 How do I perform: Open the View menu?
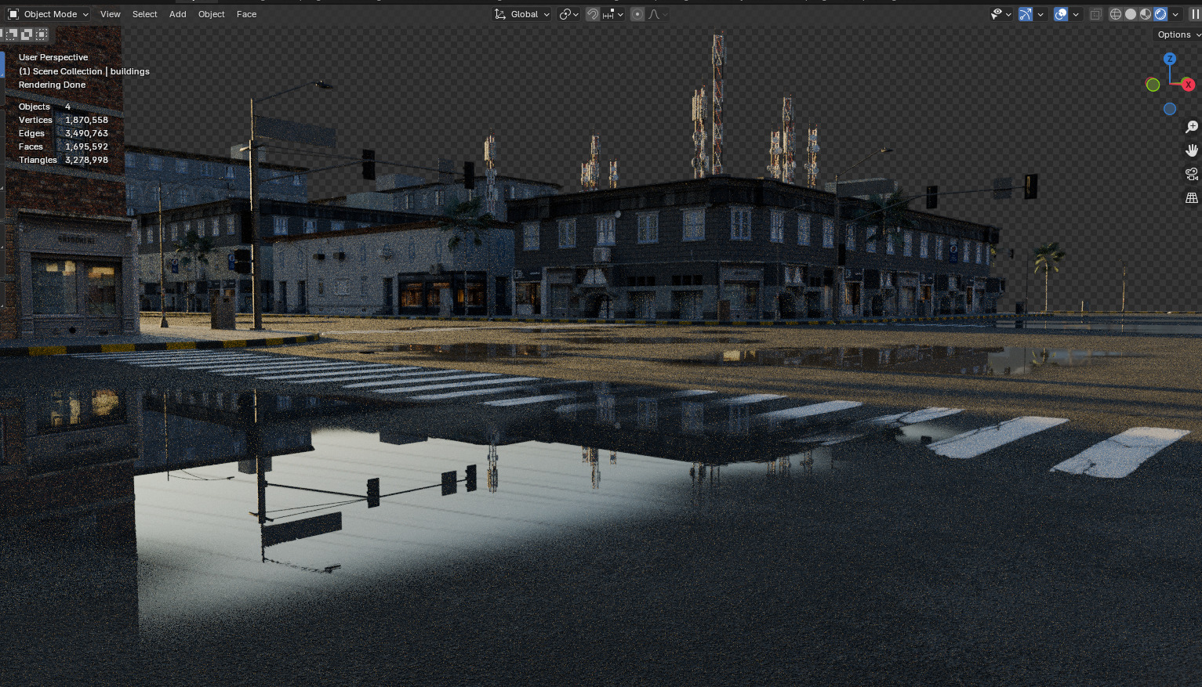tap(111, 14)
